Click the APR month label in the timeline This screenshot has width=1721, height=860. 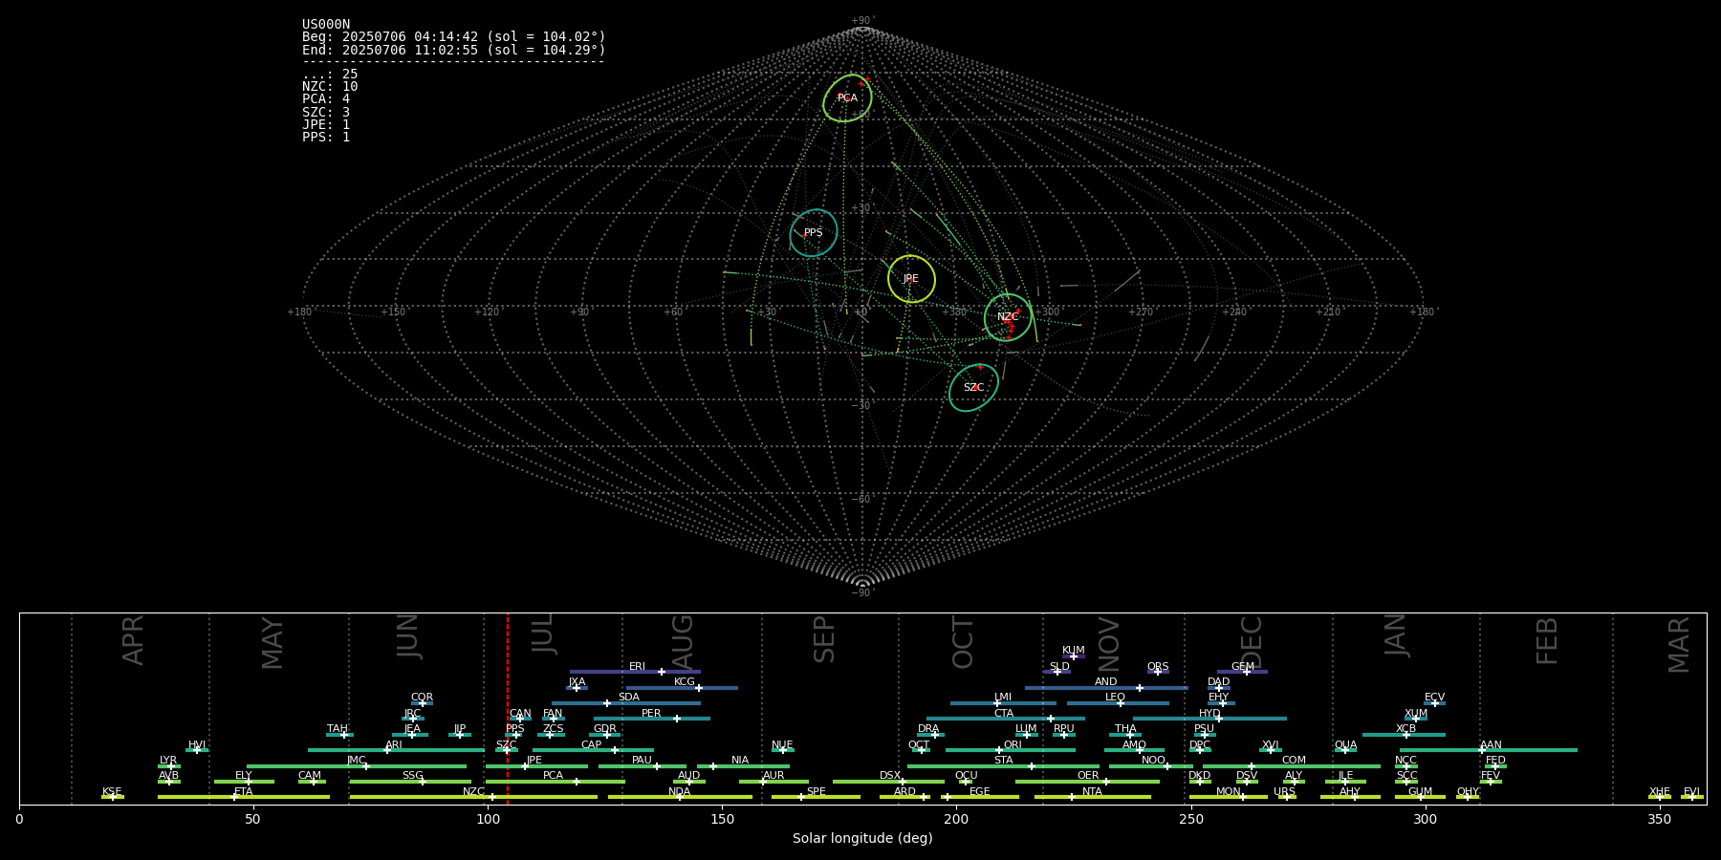pos(134,639)
